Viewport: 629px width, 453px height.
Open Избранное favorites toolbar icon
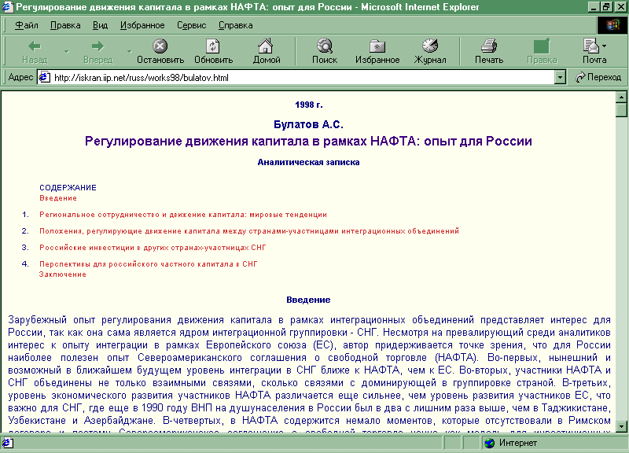coord(377,46)
